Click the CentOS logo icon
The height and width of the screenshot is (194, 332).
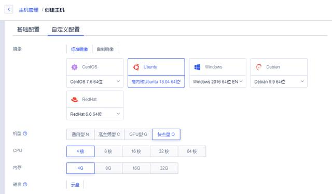coord(74,67)
